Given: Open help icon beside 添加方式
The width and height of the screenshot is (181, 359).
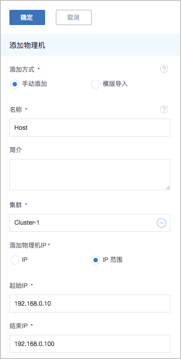Looking at the screenshot, I should click(x=164, y=69).
